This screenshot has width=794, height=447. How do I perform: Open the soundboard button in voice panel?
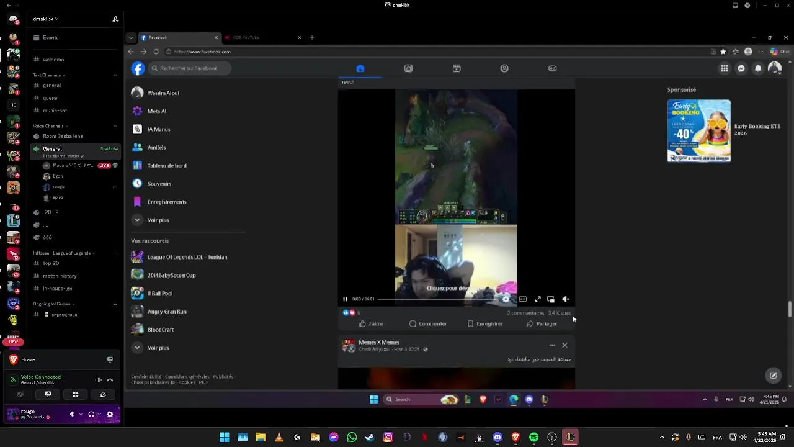point(103,394)
